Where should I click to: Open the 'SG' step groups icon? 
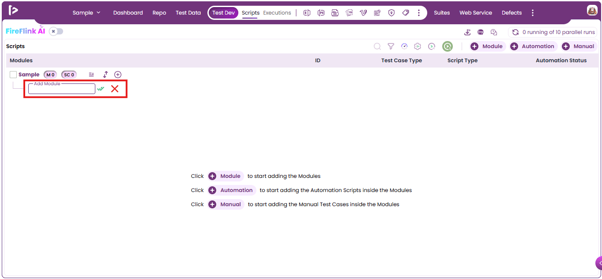pos(335,13)
